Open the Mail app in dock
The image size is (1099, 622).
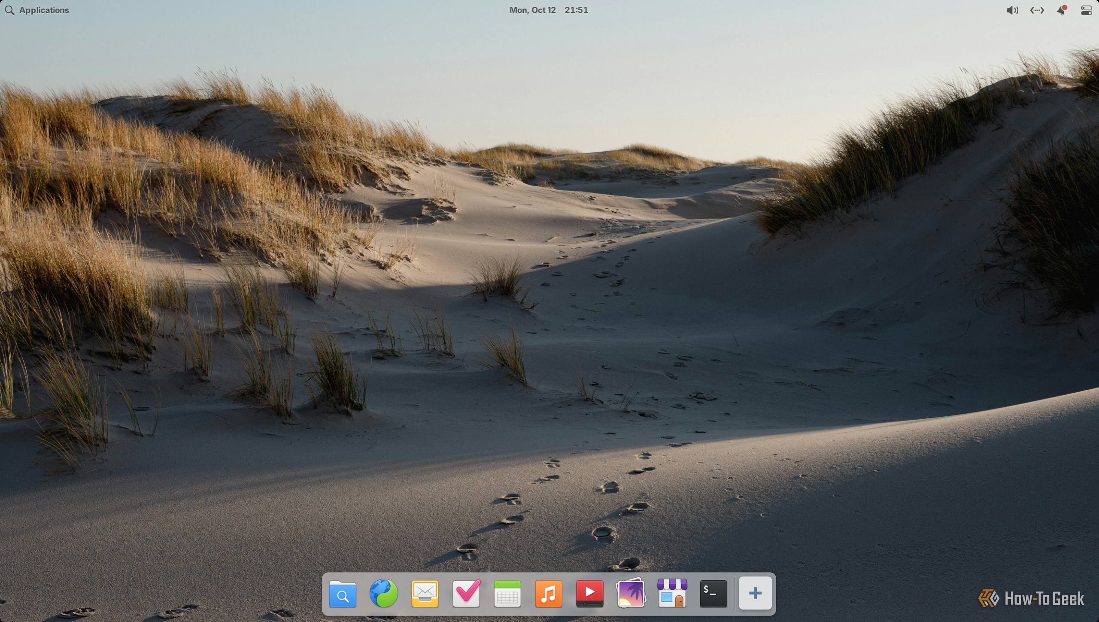[x=425, y=594]
